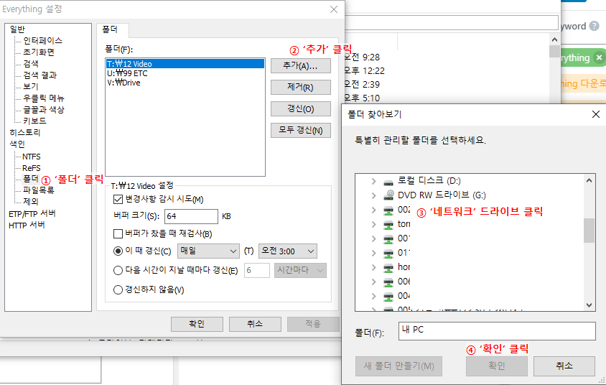Click '적용' in Everything settings dialog

pos(313,324)
